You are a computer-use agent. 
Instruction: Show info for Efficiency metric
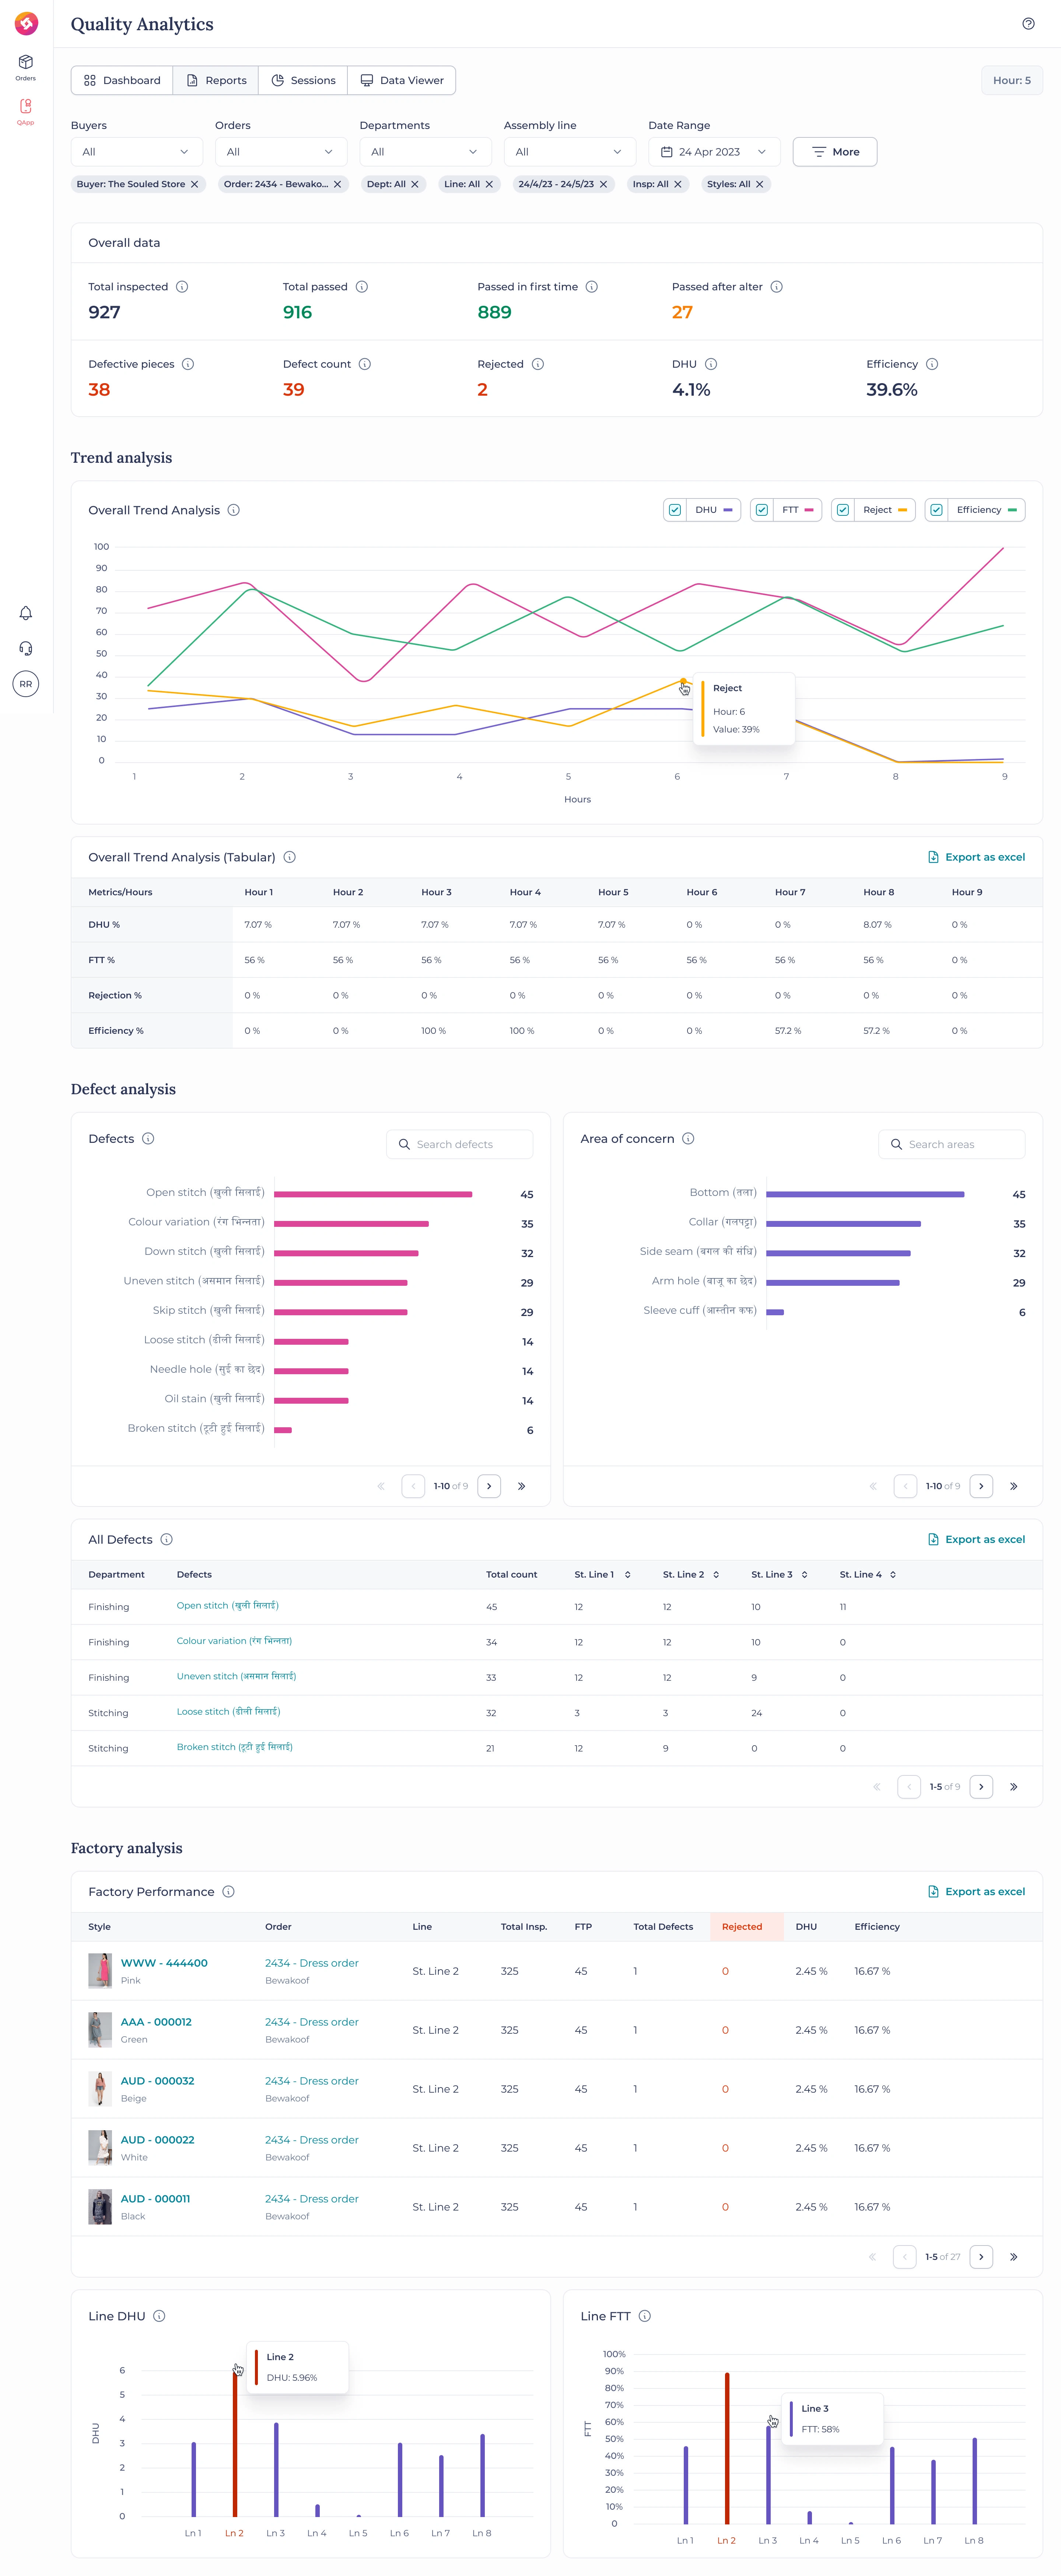tap(932, 364)
